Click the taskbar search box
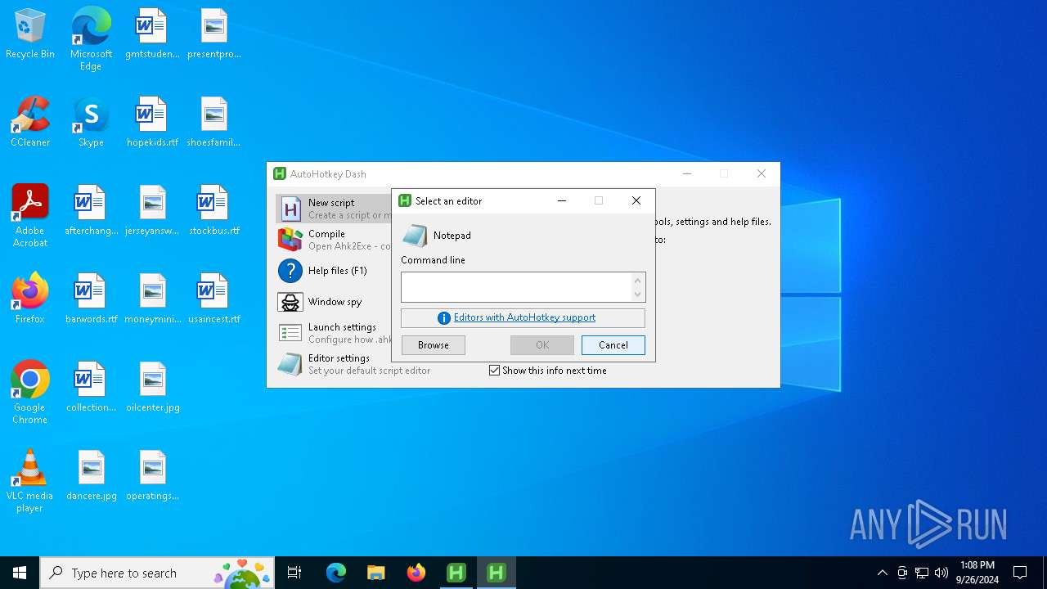The width and height of the screenshot is (1047, 589). click(x=157, y=573)
